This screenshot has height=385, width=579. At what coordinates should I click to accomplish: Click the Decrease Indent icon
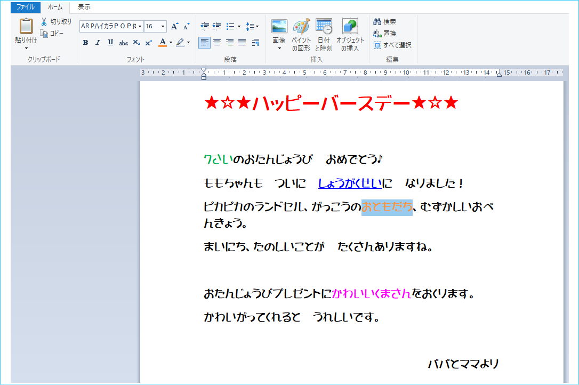pyautogui.click(x=204, y=26)
